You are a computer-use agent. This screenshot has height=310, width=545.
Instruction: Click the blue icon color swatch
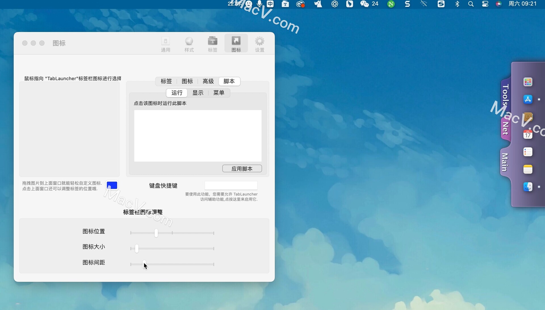(x=112, y=185)
